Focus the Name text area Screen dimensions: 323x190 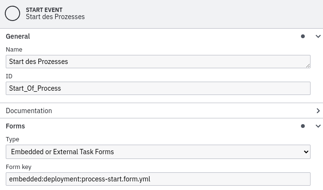[158, 62]
